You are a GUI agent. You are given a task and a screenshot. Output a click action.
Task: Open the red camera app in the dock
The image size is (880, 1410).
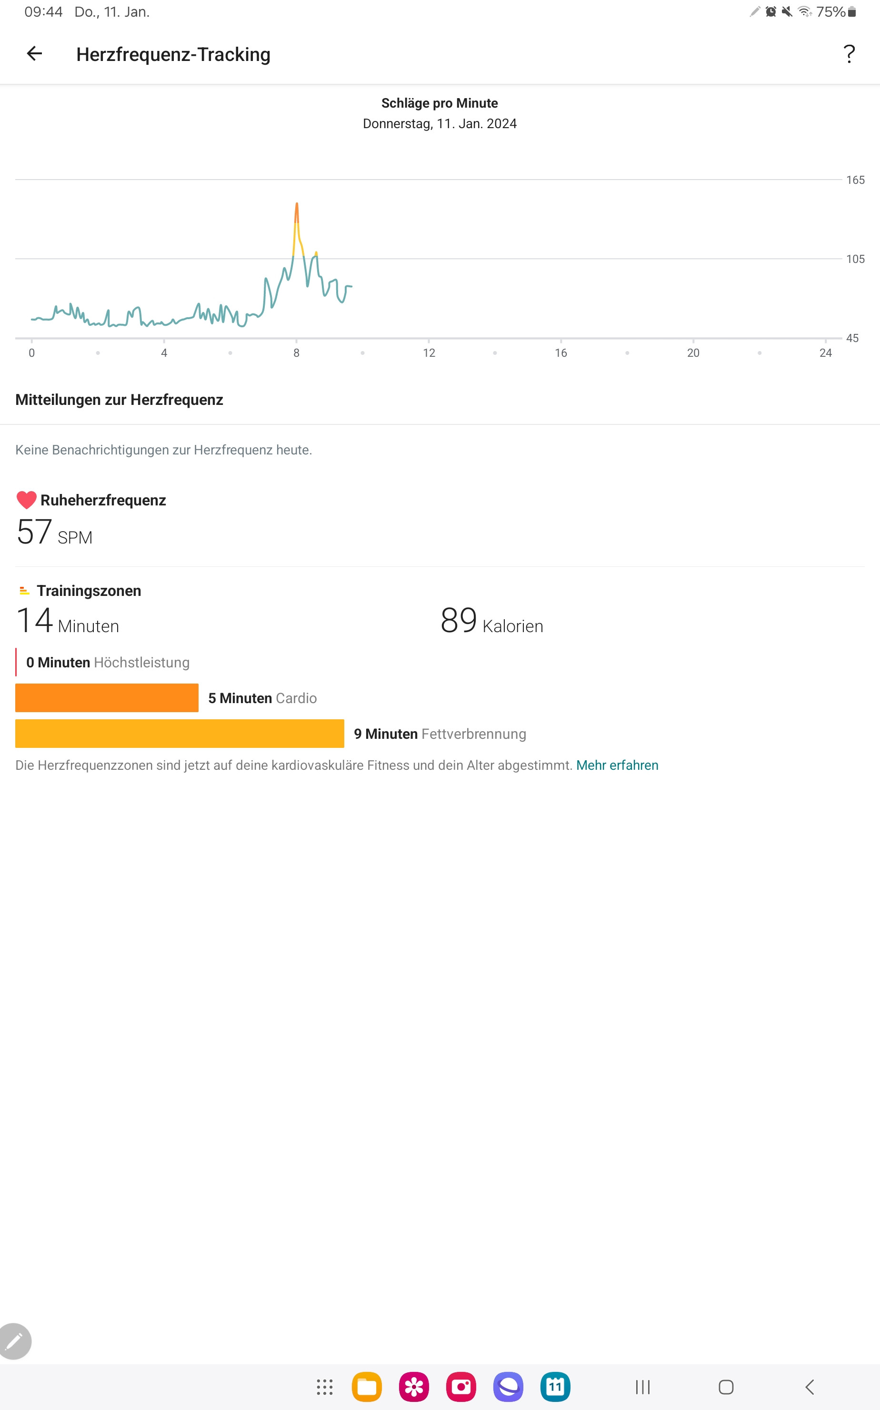click(x=461, y=1387)
